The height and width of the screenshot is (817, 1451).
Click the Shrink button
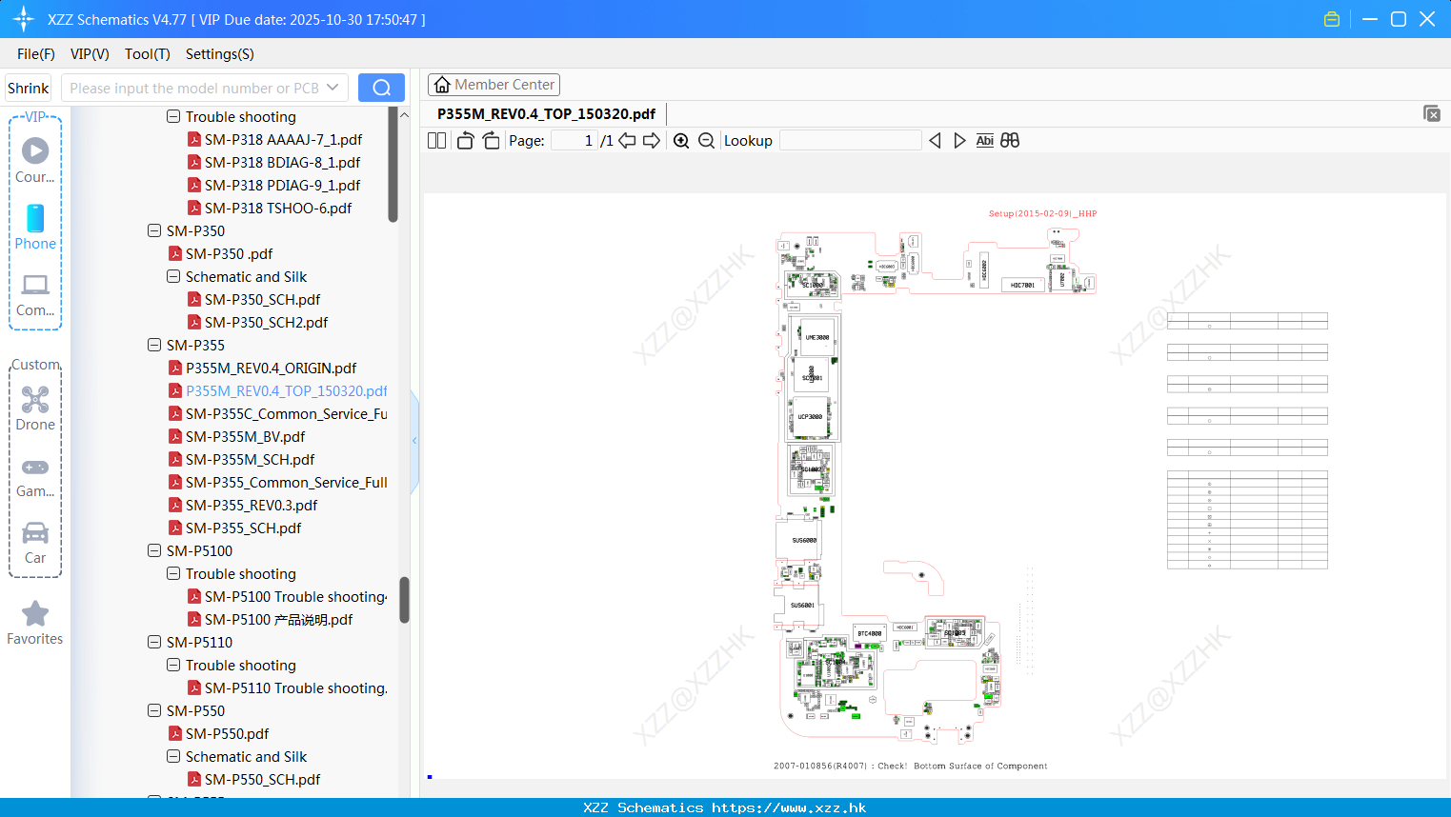pos(28,88)
